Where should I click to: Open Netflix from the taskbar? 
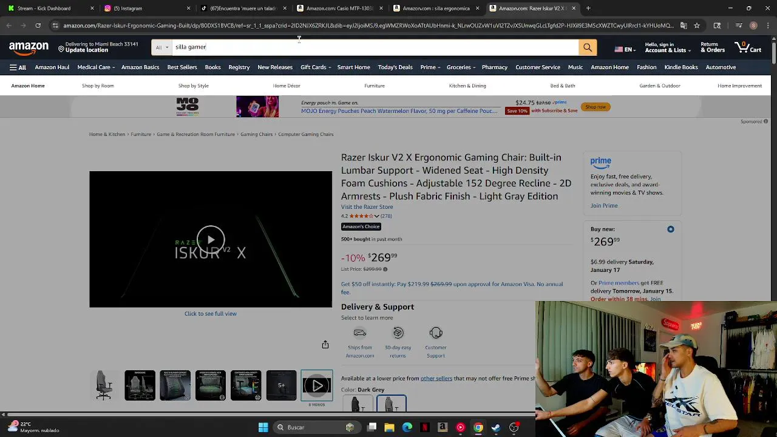(x=425, y=427)
